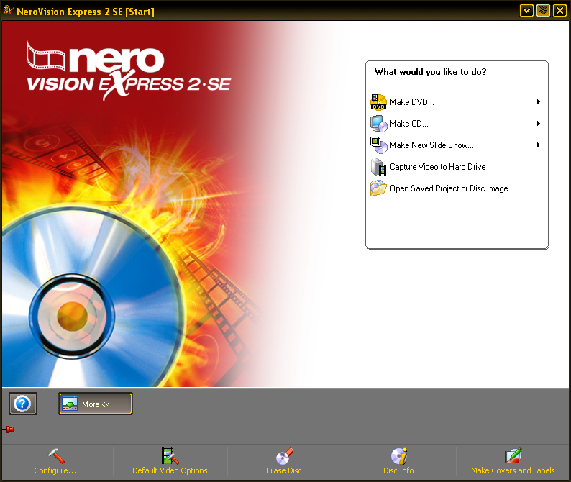Choose Capture Video to Hard Drive
The height and width of the screenshot is (482, 571).
tap(438, 167)
